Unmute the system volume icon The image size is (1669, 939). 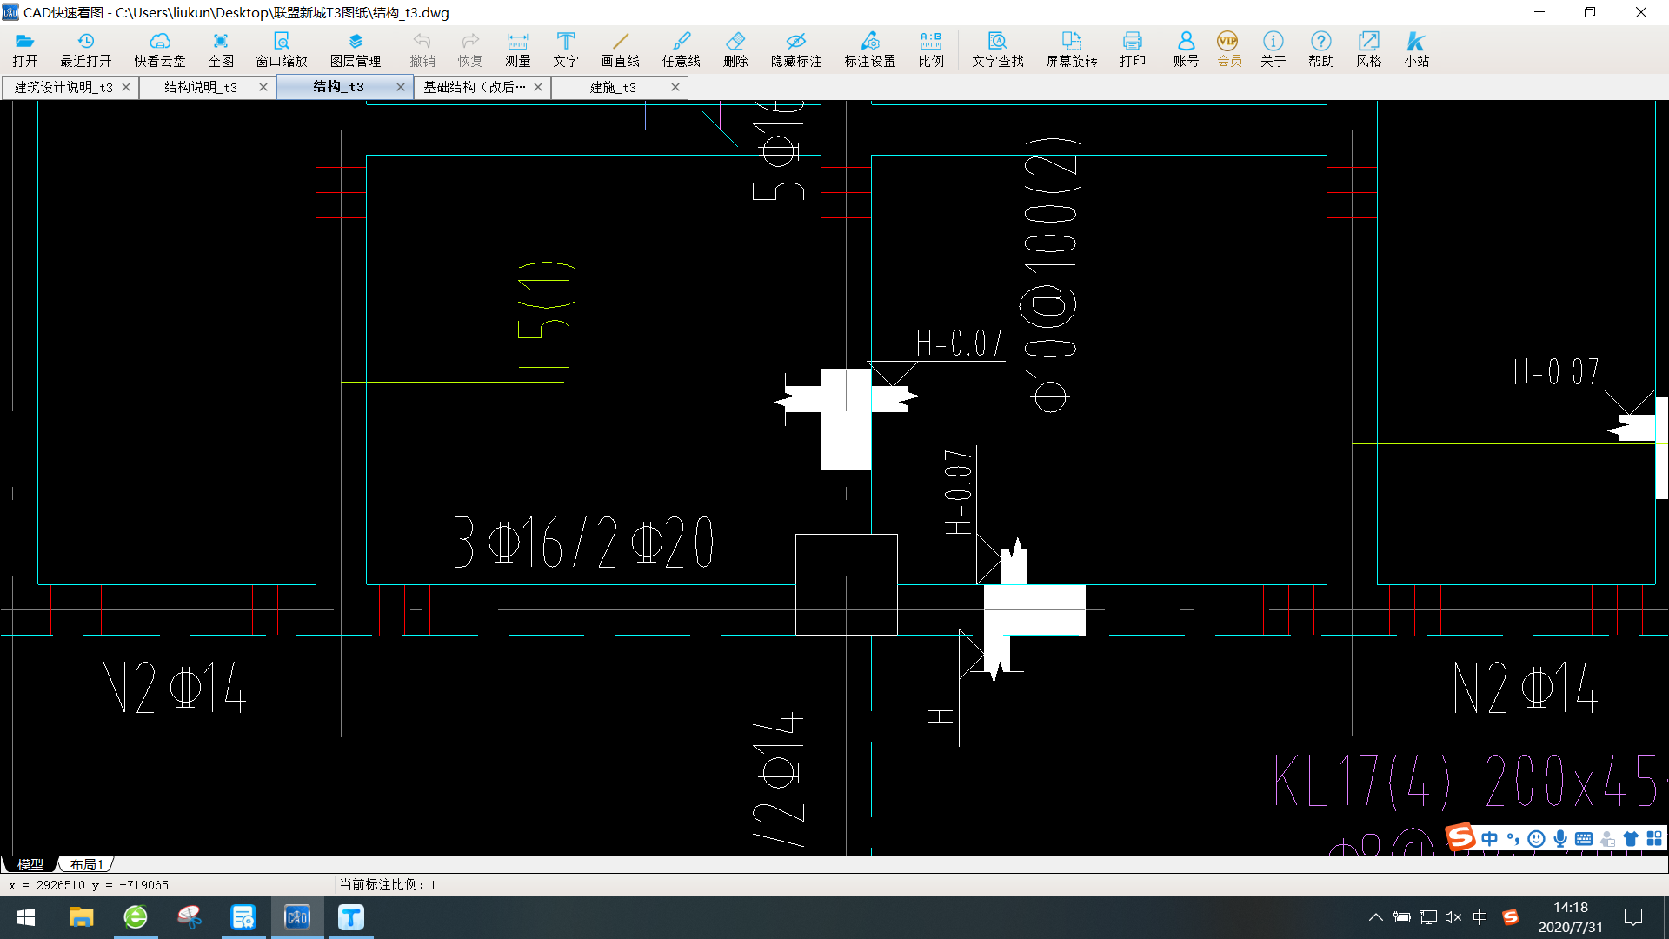coord(1453,917)
